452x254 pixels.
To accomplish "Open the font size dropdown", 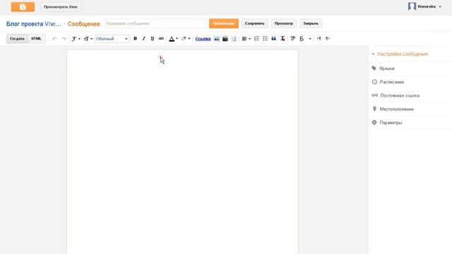I will coord(88,39).
